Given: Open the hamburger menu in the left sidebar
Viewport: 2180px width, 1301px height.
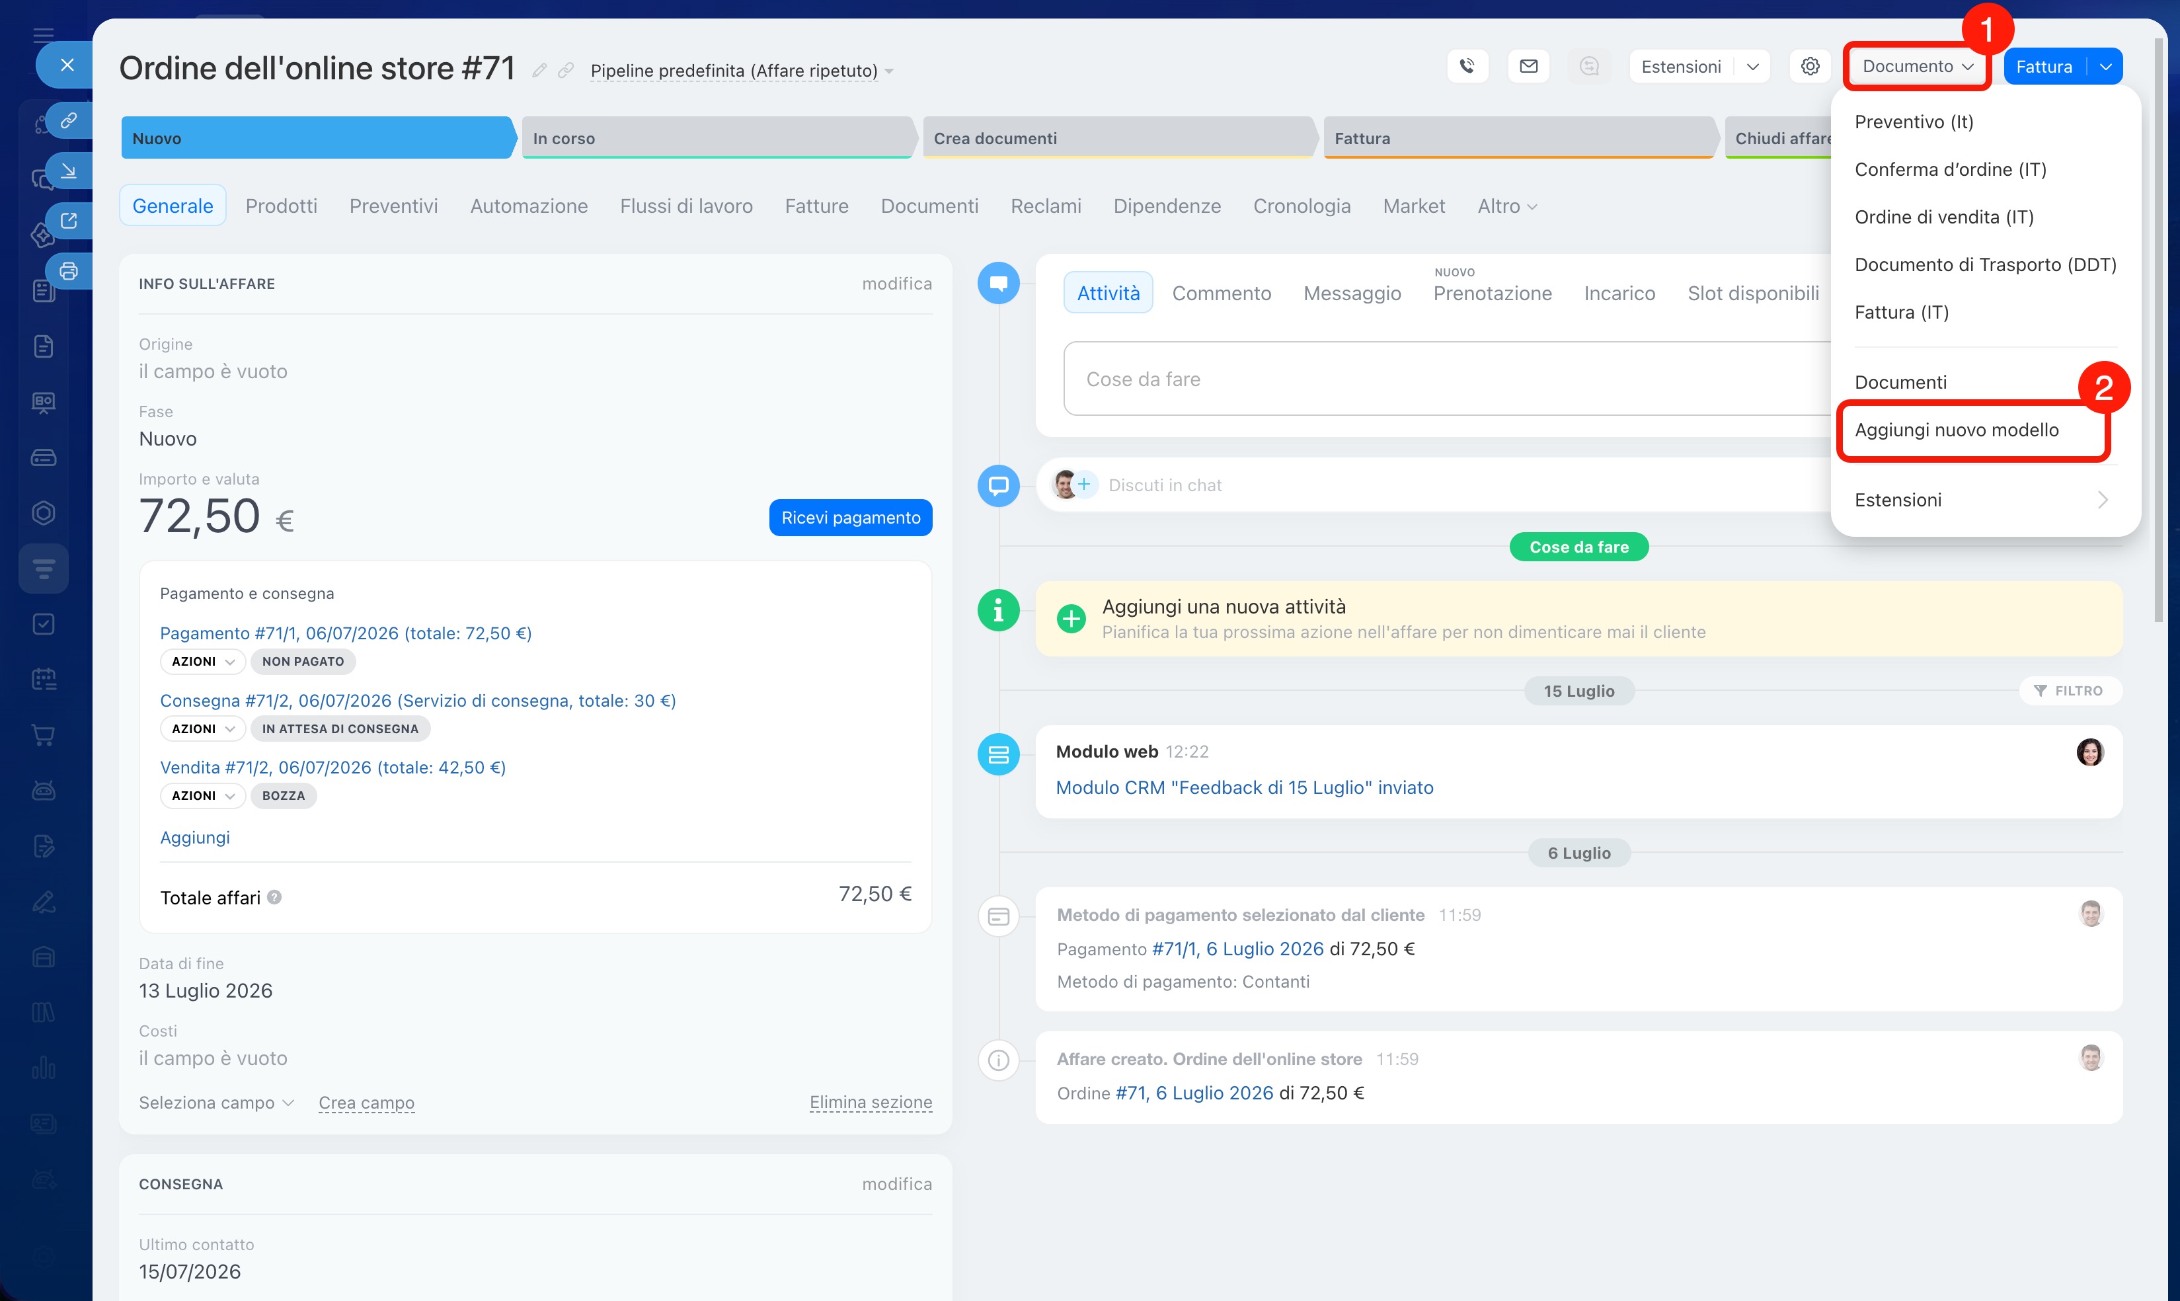Looking at the screenshot, I should (43, 35).
